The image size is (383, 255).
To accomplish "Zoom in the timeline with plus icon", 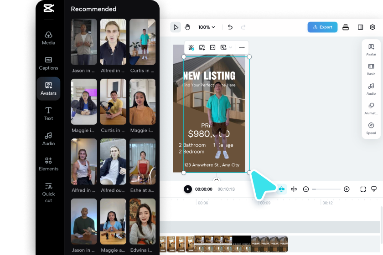I will 347,189.
